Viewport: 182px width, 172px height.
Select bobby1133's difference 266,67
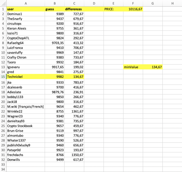74,97
